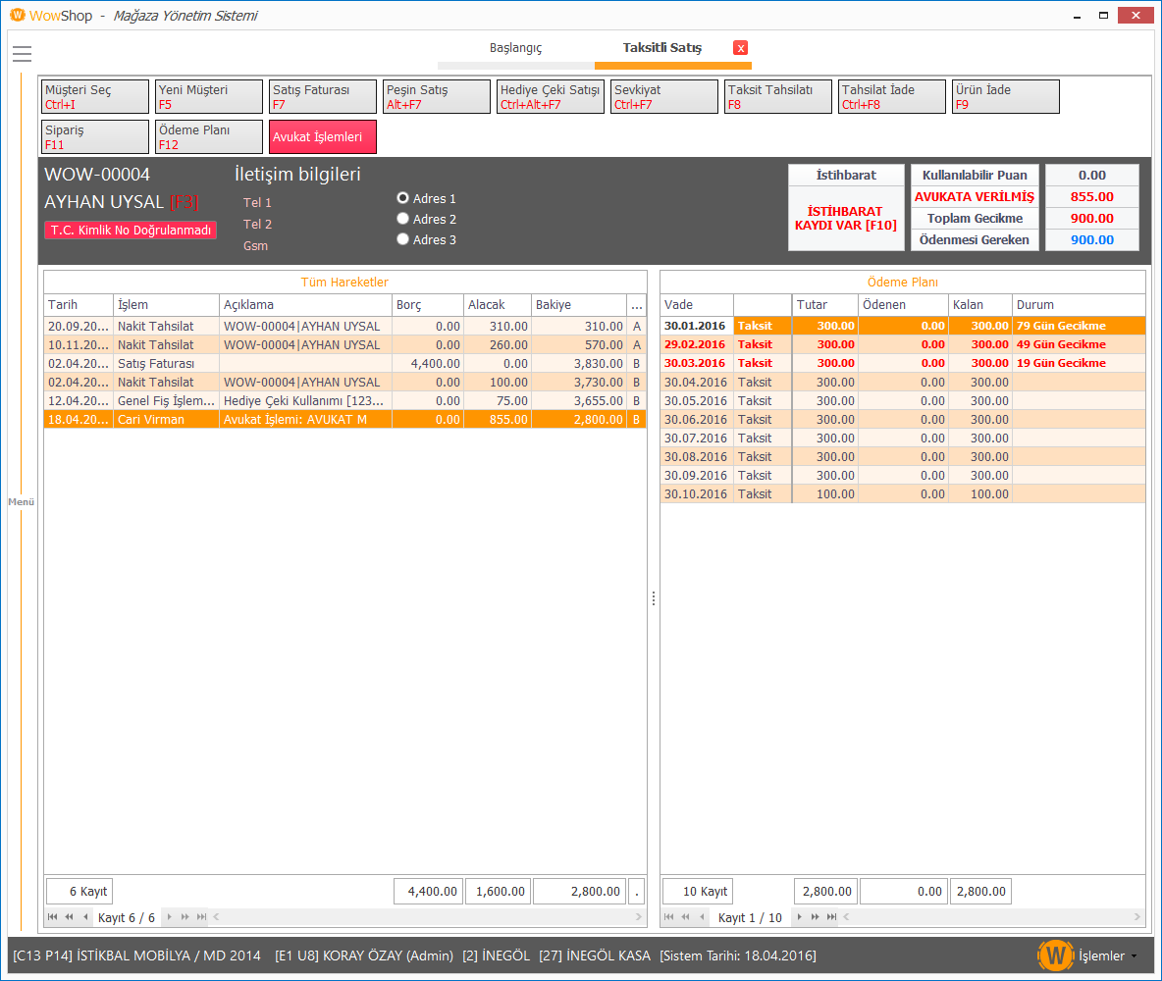This screenshot has width=1162, height=981.
Task: Open the column chooser in Tüm Hareketler header
Action: [637, 305]
